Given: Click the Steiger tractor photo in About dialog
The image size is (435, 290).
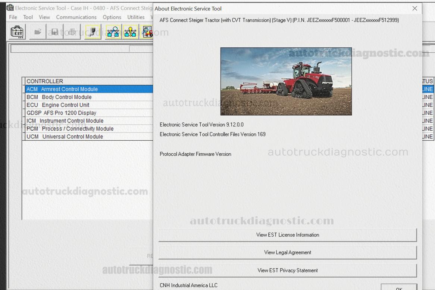Looking at the screenshot, I should pos(286,81).
